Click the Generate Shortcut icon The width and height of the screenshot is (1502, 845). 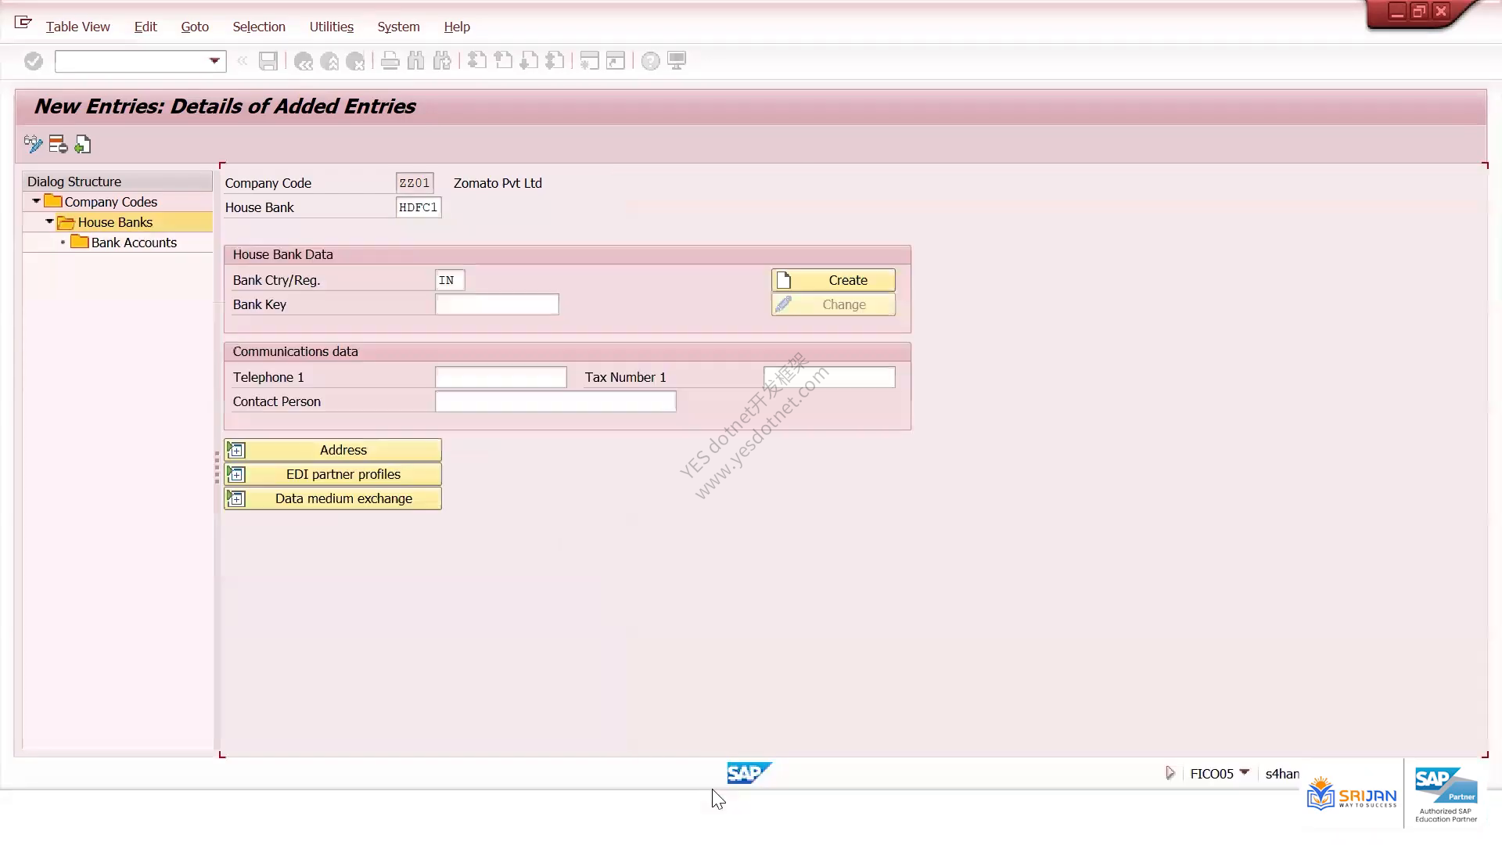click(x=616, y=61)
